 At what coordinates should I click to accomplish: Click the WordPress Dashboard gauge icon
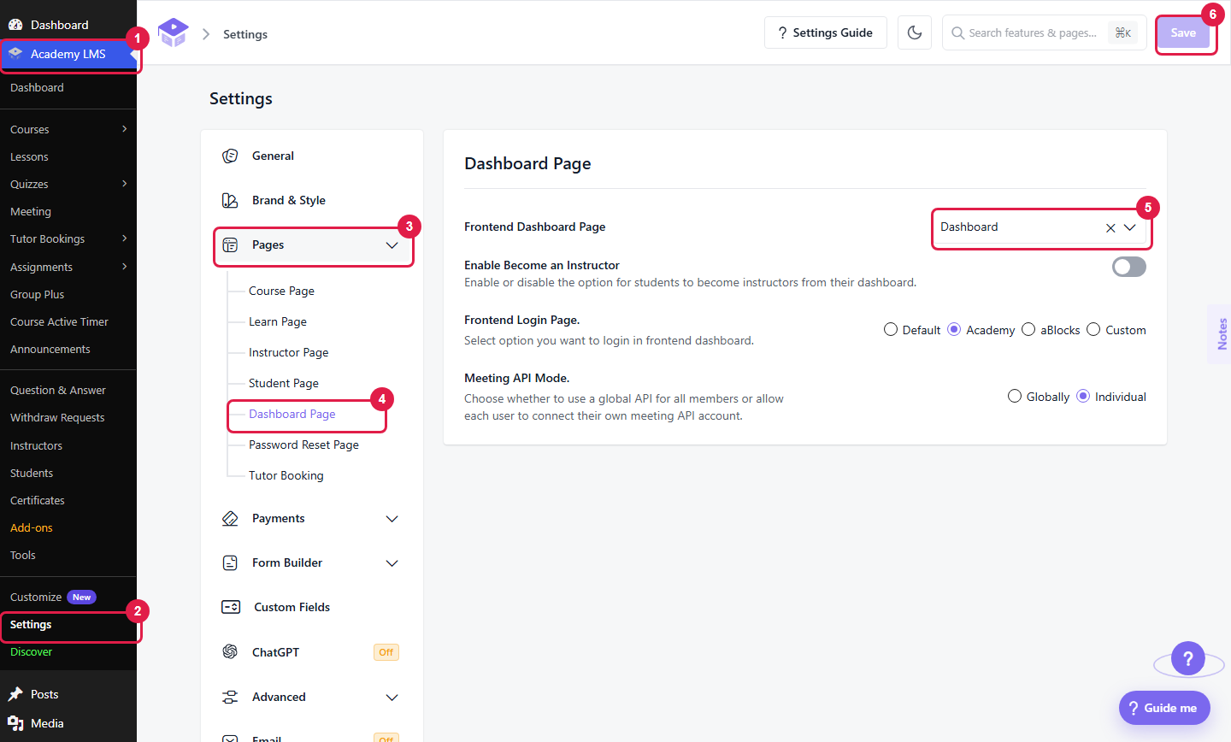point(15,25)
